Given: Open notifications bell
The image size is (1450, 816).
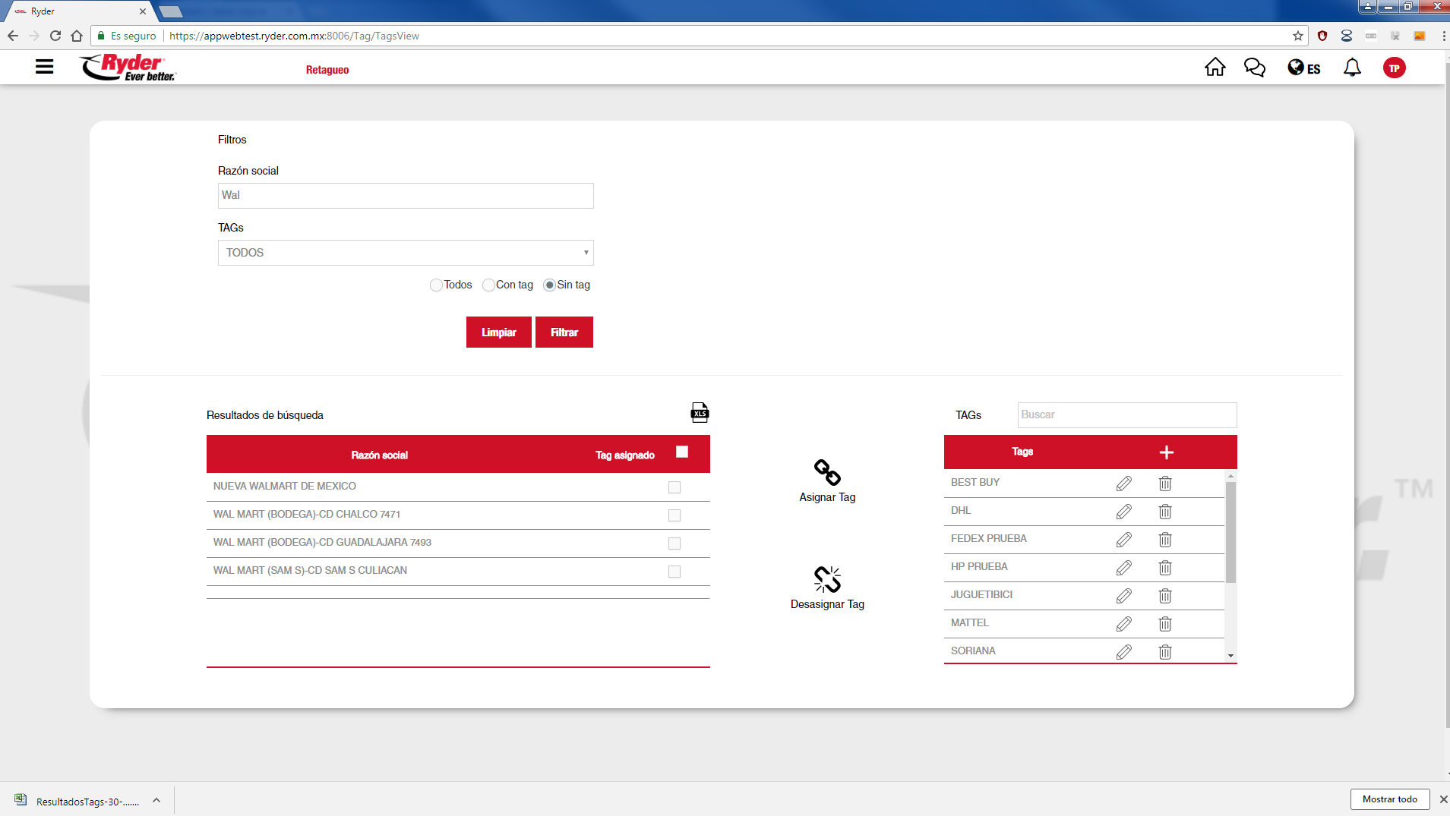Looking at the screenshot, I should click(x=1352, y=68).
